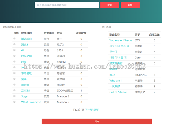Open hot song Call of Silence

tap(118, 92)
